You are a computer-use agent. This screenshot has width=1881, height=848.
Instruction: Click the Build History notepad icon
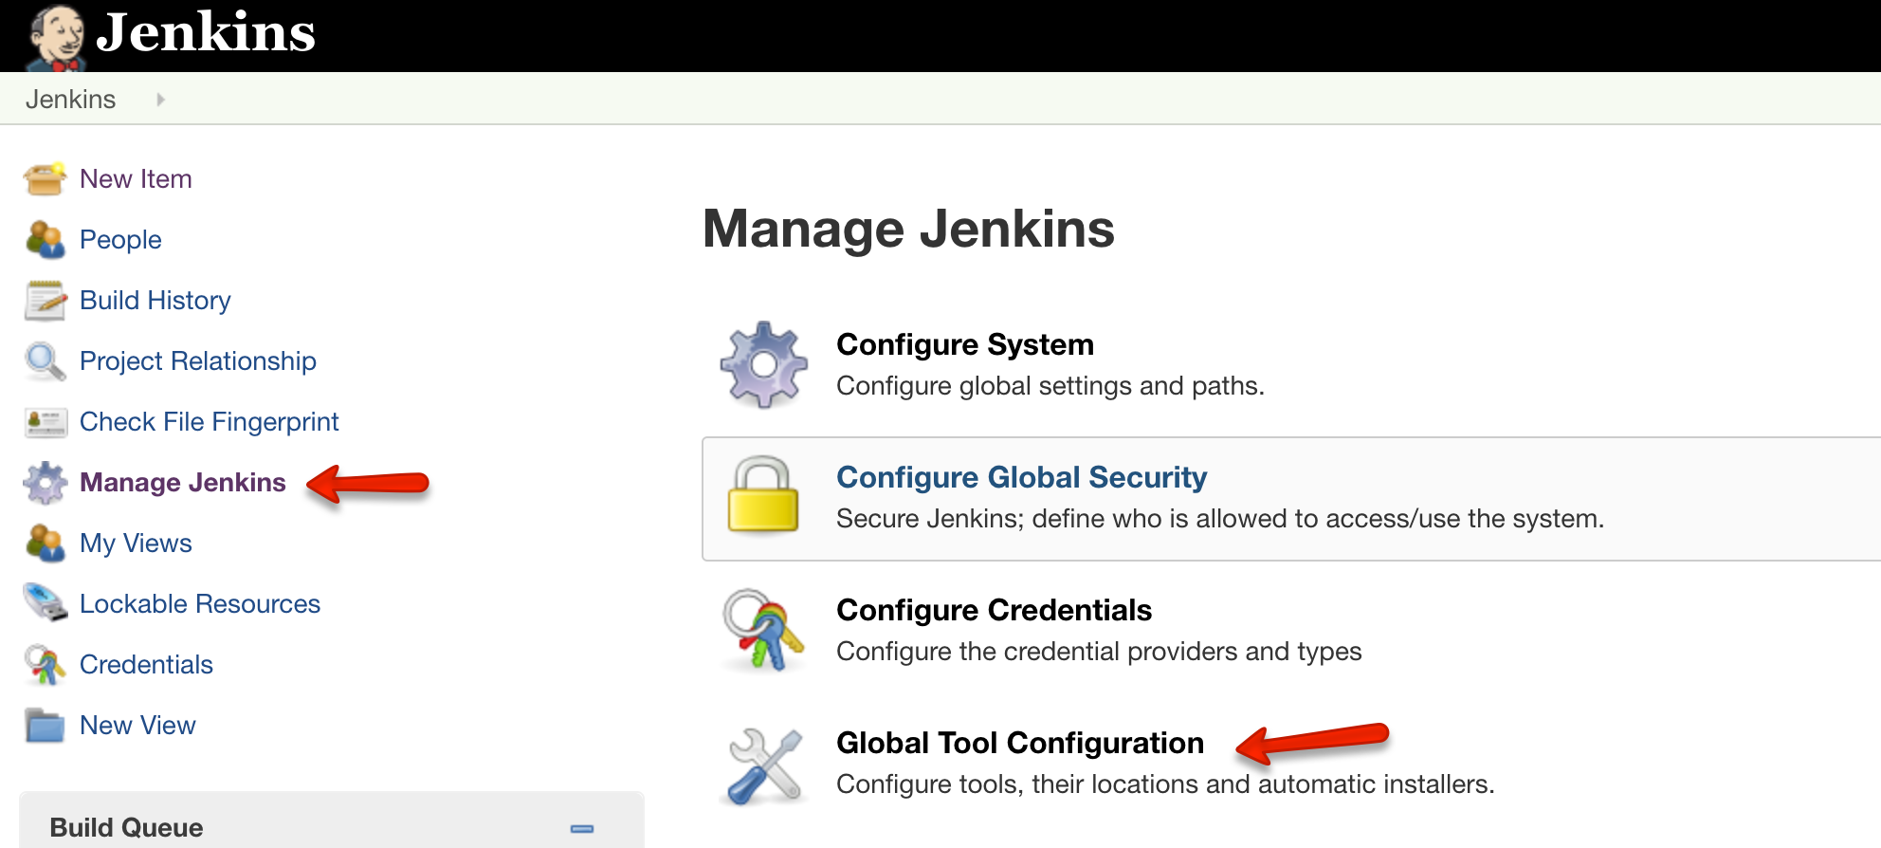pos(45,300)
